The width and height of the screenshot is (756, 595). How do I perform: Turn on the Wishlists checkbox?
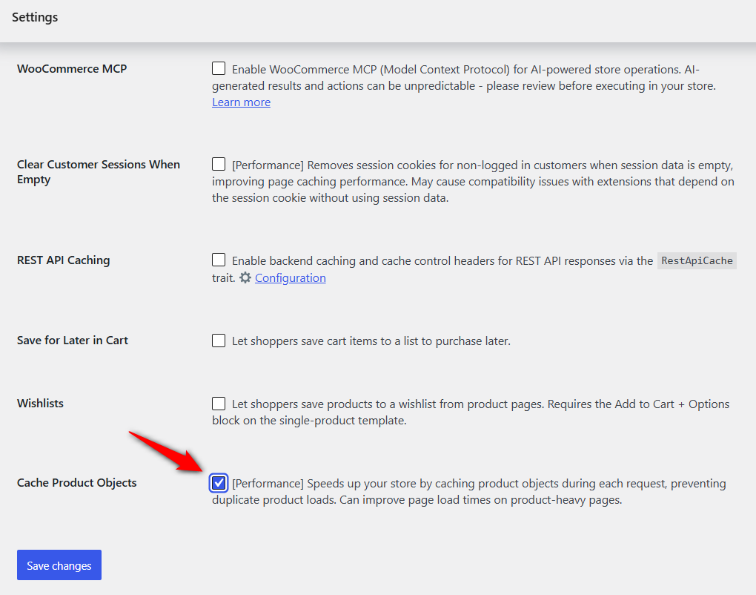pyautogui.click(x=219, y=404)
